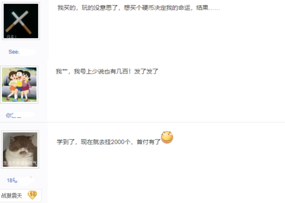The image size is (285, 203).
Task: Select the first comment about buying a coin
Action: [x=139, y=8]
